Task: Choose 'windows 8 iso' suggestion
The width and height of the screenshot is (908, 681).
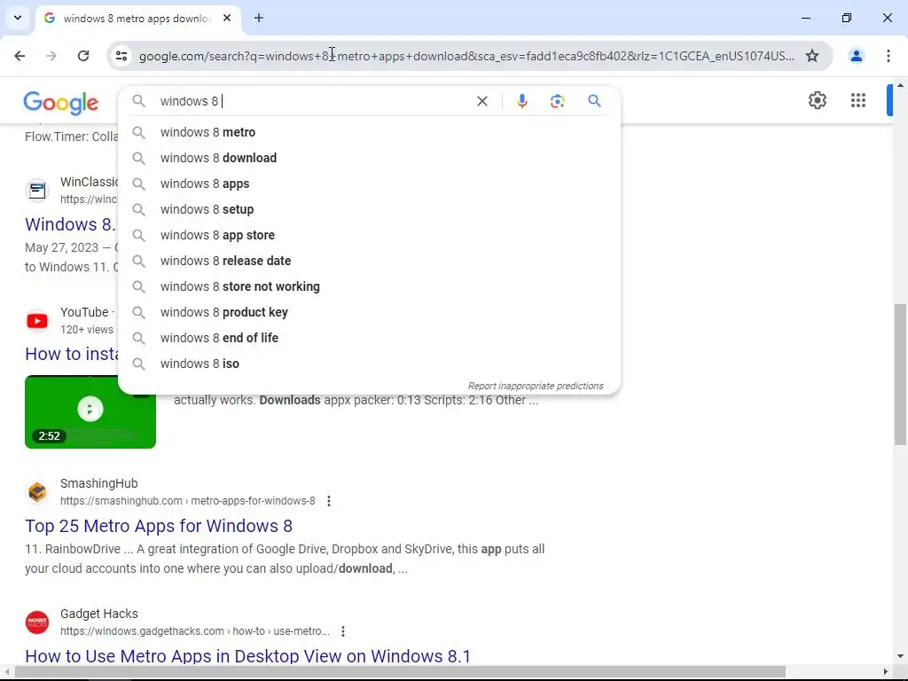Action: [369, 363]
